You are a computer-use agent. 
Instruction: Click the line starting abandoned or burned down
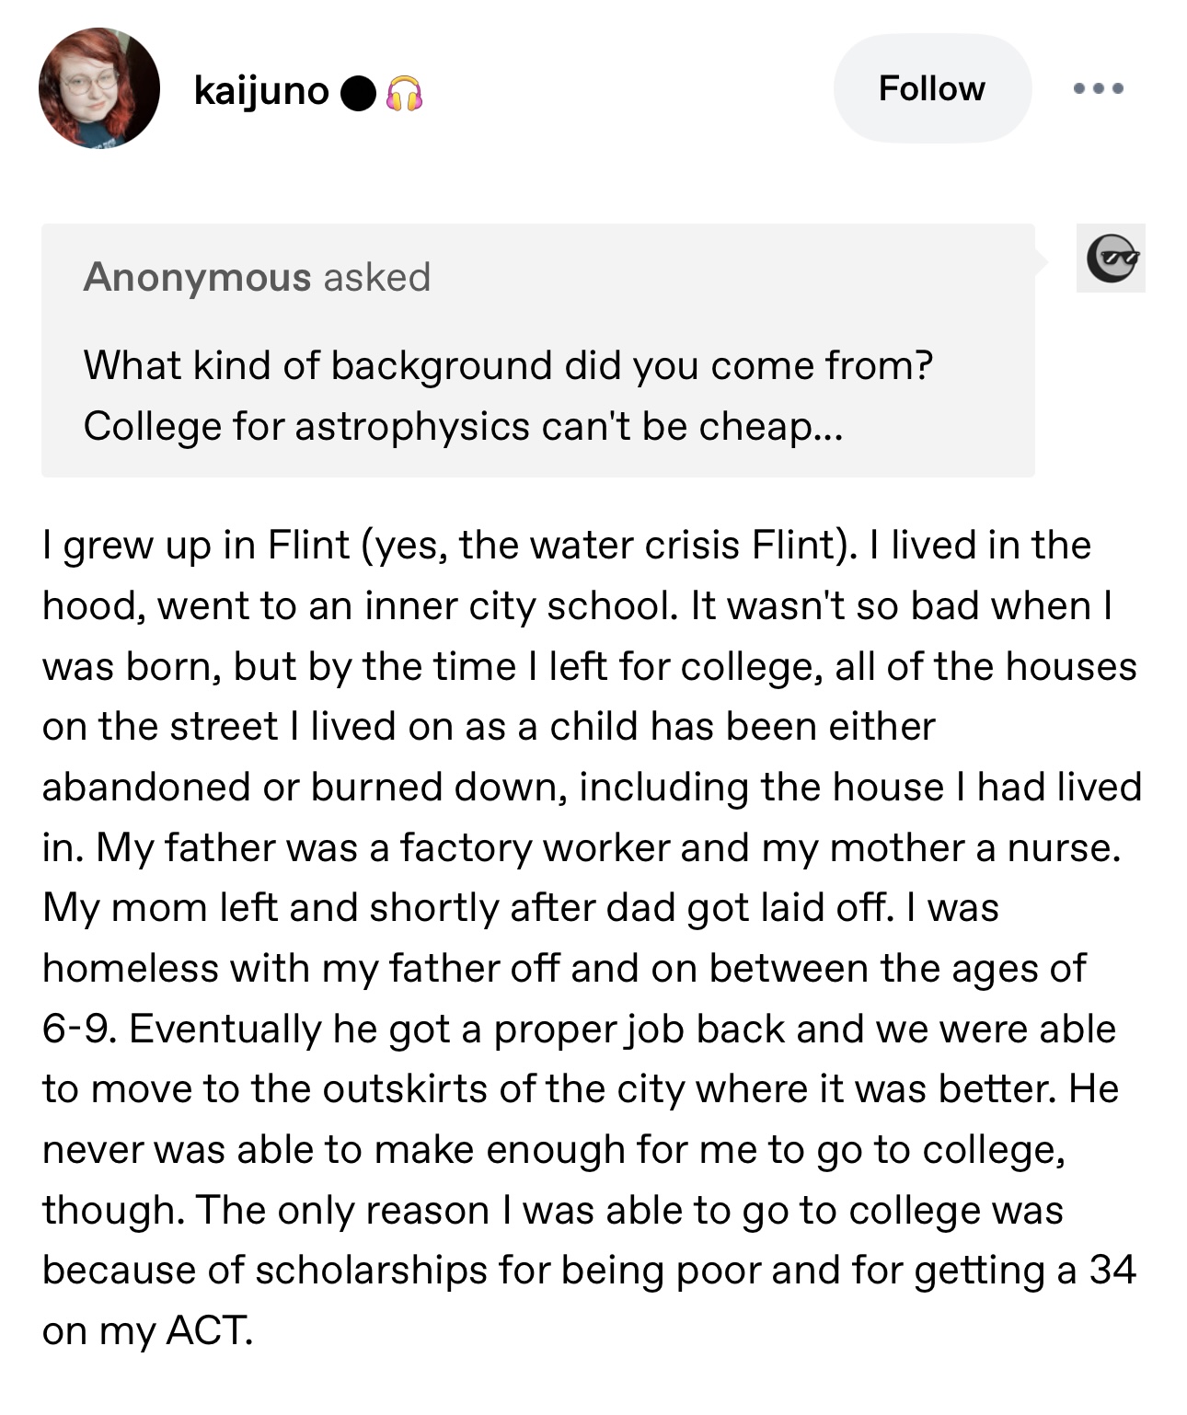(592, 788)
